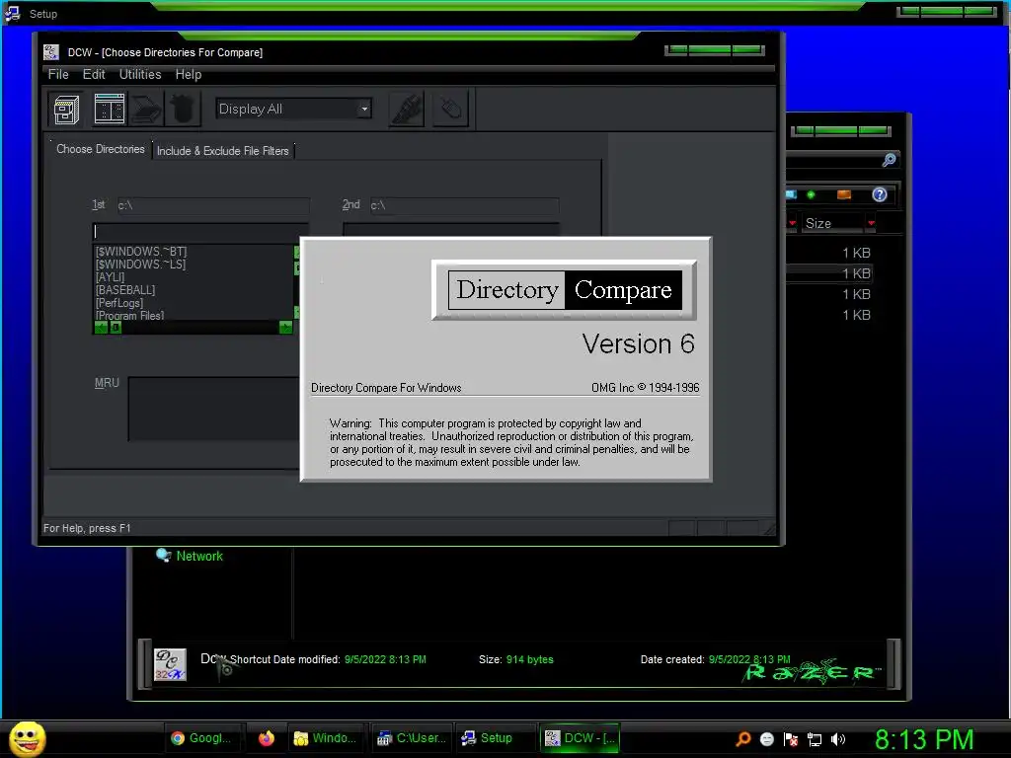Open the Edit menu

[94, 75]
